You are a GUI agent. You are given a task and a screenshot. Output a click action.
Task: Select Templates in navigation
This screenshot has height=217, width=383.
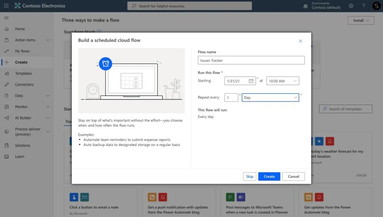coord(24,73)
